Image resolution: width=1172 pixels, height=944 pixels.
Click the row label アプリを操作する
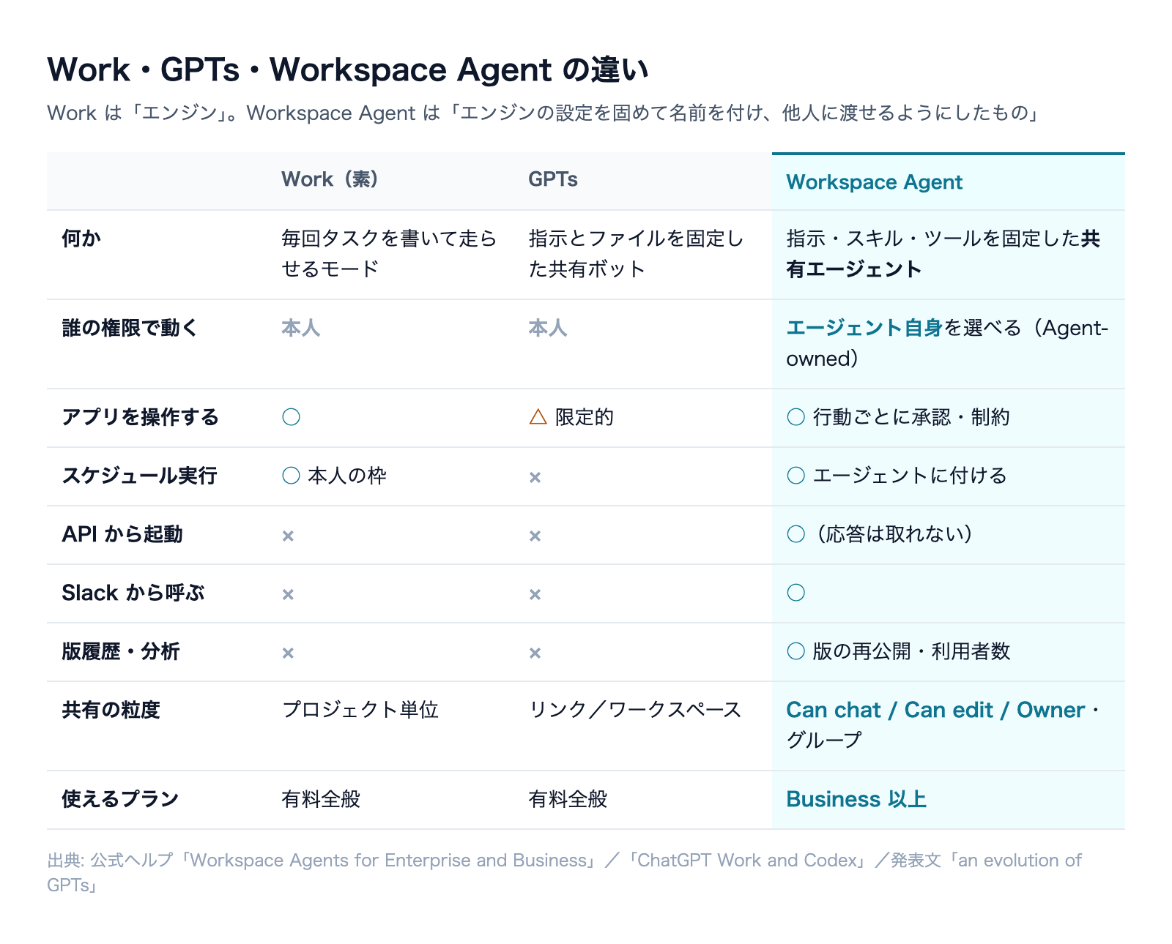click(141, 417)
